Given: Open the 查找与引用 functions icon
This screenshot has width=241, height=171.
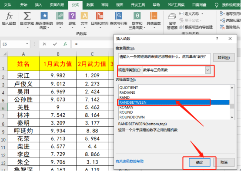Looking at the screenshot, I should tap(118, 16).
